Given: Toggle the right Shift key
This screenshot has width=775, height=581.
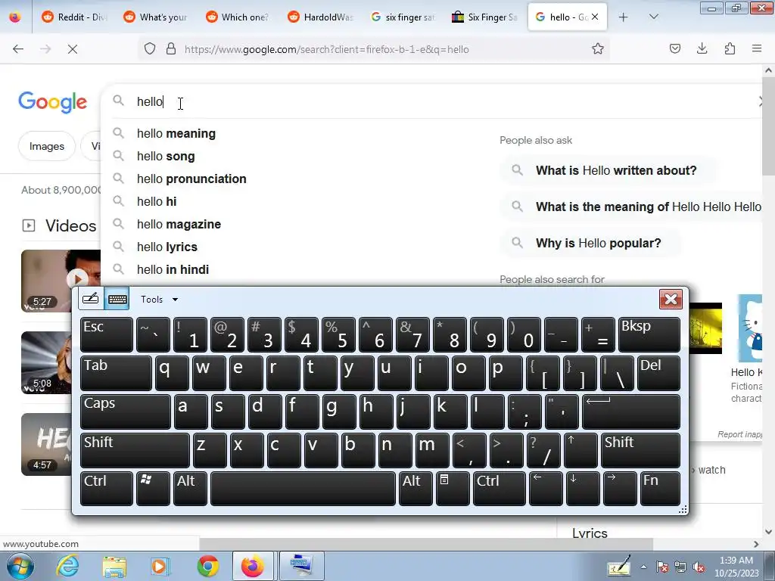Looking at the screenshot, I should point(640,450).
